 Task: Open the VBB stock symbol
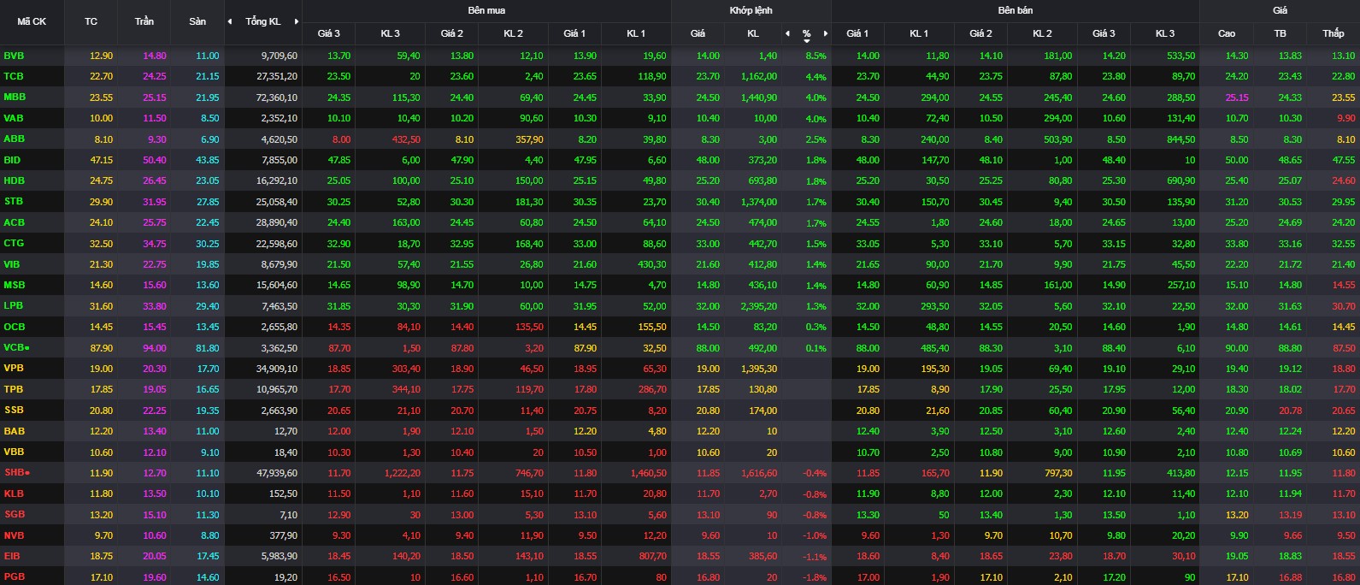point(14,452)
